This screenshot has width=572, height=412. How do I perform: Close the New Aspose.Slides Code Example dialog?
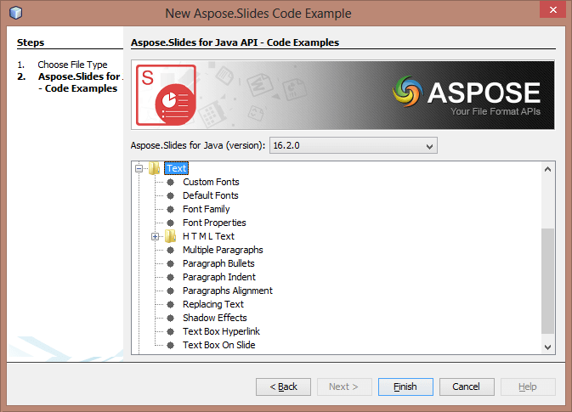click(x=552, y=10)
